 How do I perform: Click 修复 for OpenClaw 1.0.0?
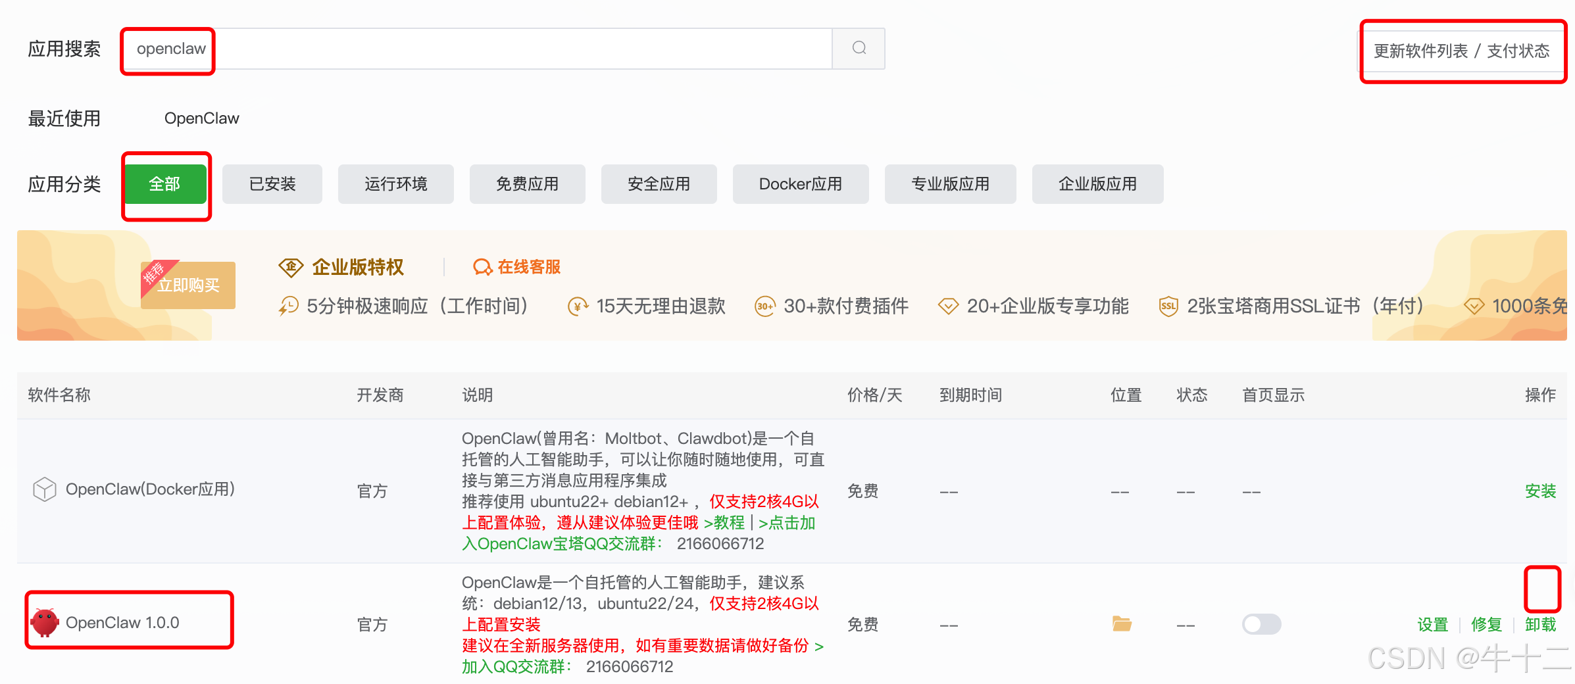pyautogui.click(x=1487, y=625)
